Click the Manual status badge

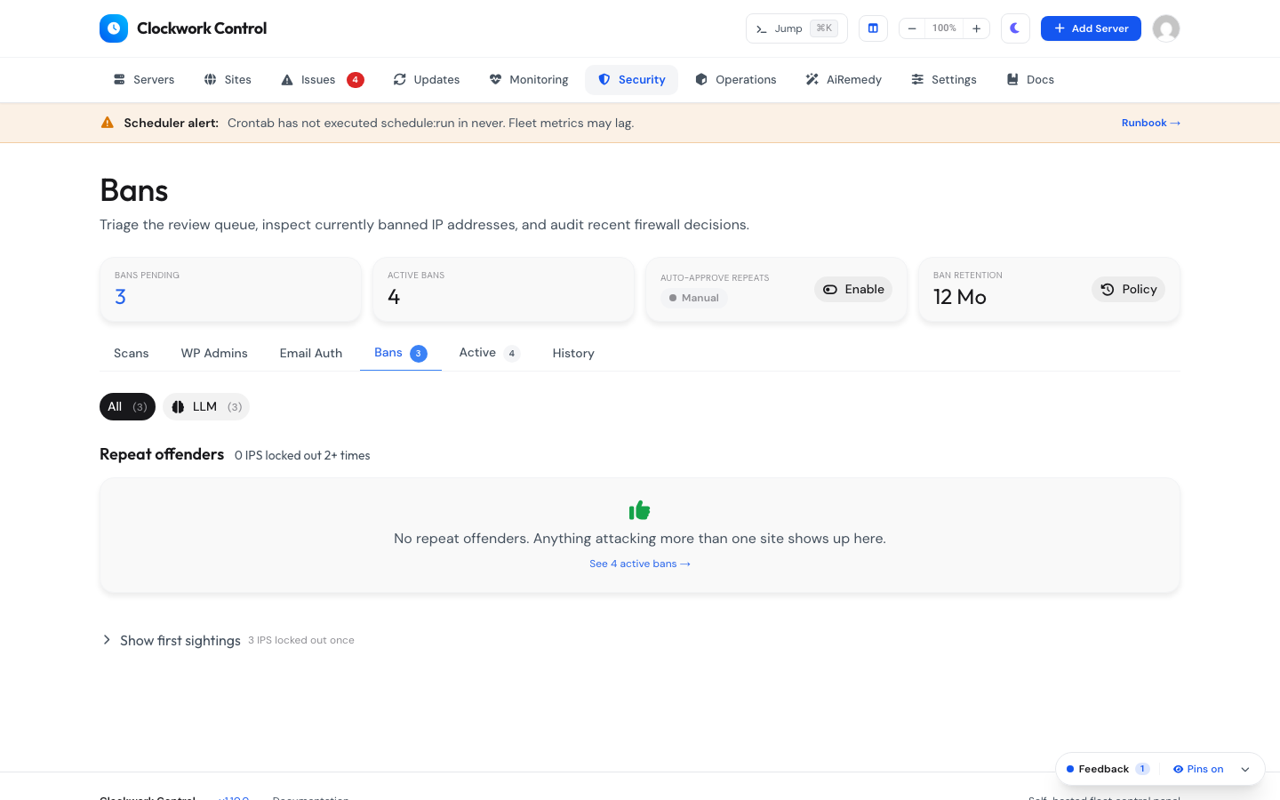[x=694, y=299]
